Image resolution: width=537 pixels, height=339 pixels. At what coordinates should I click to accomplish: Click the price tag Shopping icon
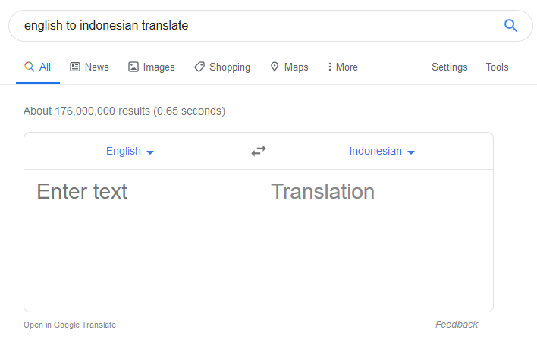coord(199,67)
